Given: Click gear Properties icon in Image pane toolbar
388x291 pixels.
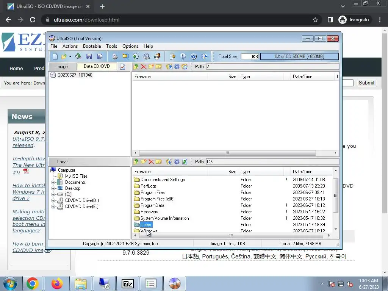Looking at the screenshot, I should tap(177, 67).
